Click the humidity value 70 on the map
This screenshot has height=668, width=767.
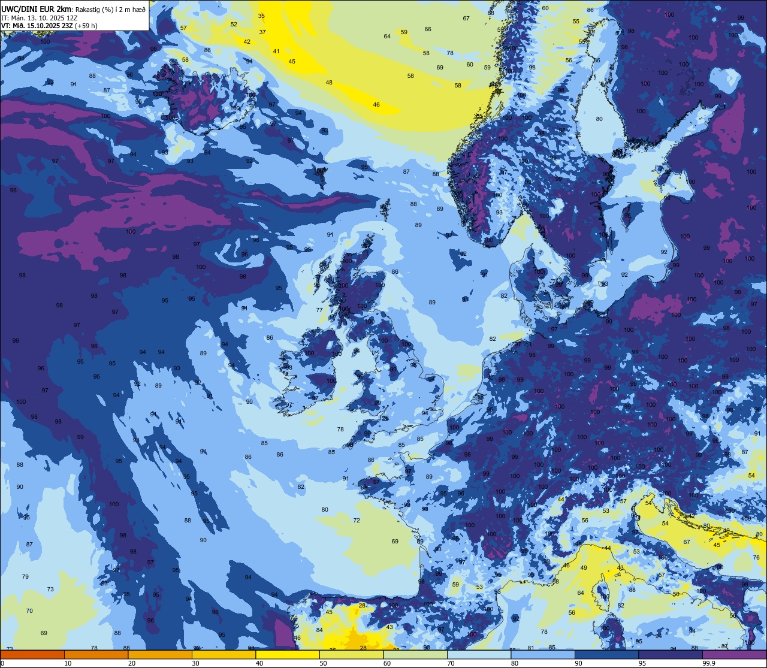(29, 610)
